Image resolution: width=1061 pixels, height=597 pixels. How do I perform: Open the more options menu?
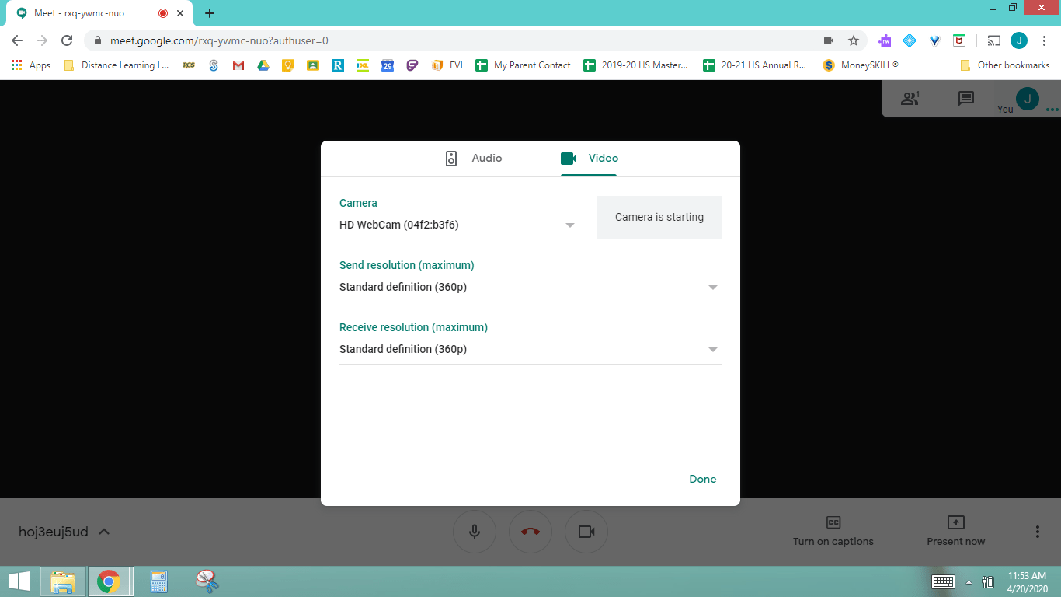pos(1037,532)
